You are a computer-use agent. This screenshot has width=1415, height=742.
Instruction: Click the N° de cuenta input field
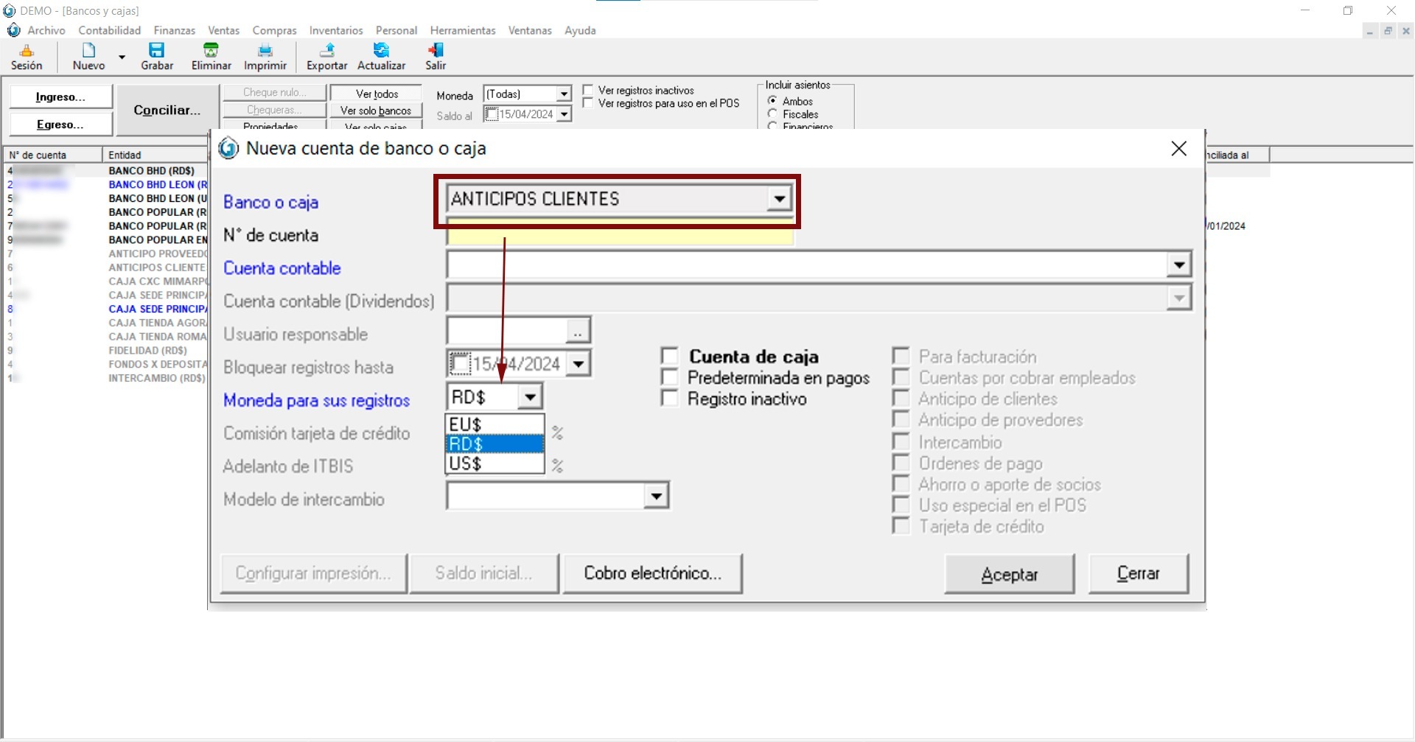619,236
